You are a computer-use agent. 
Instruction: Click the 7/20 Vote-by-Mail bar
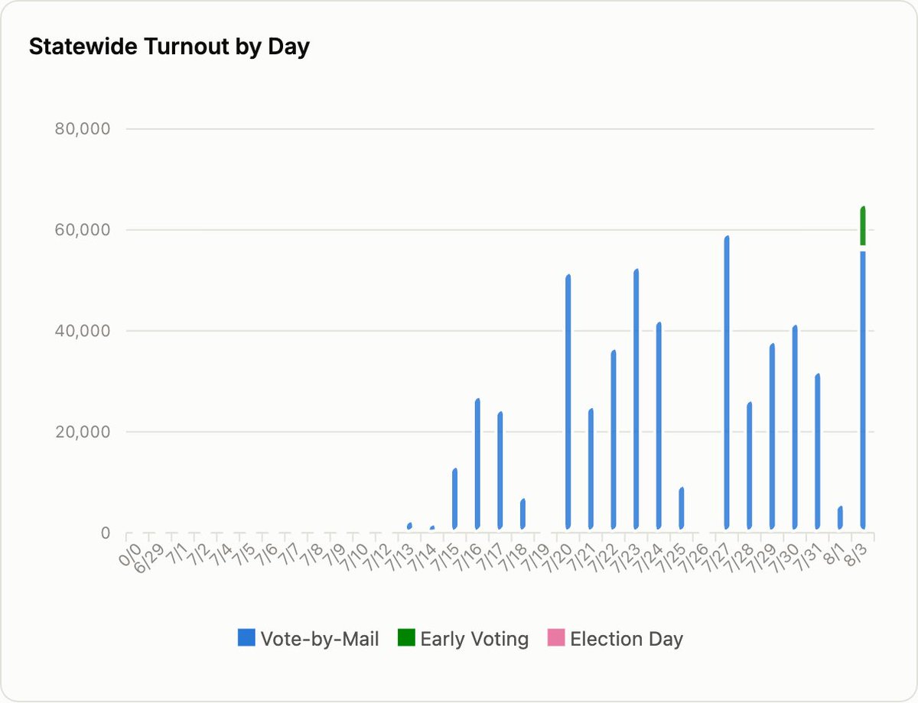[x=568, y=402]
